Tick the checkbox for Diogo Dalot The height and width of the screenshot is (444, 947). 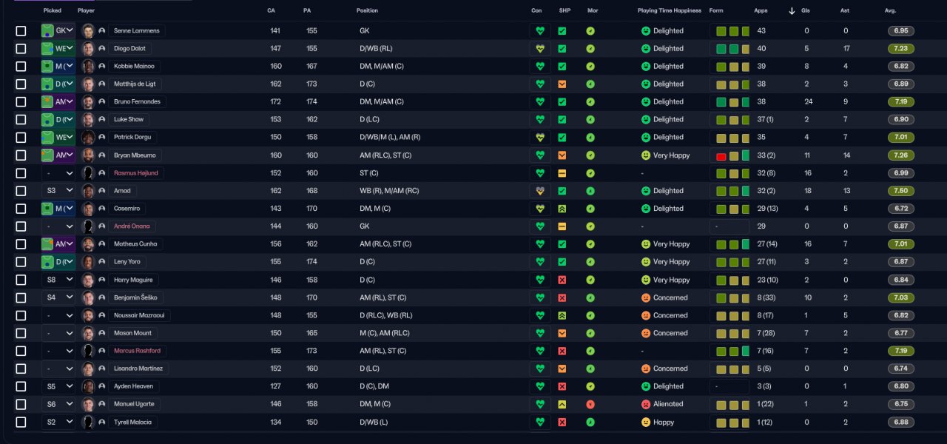point(21,49)
